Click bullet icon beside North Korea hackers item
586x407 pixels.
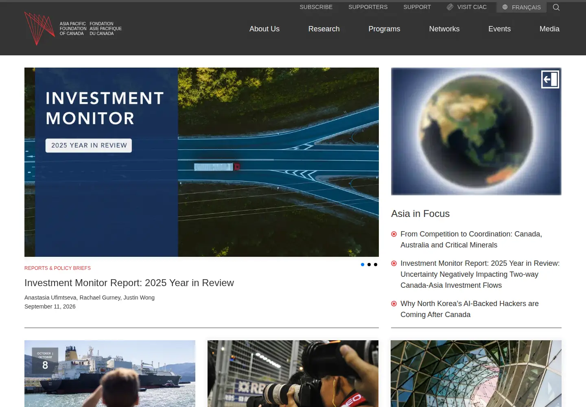point(394,304)
